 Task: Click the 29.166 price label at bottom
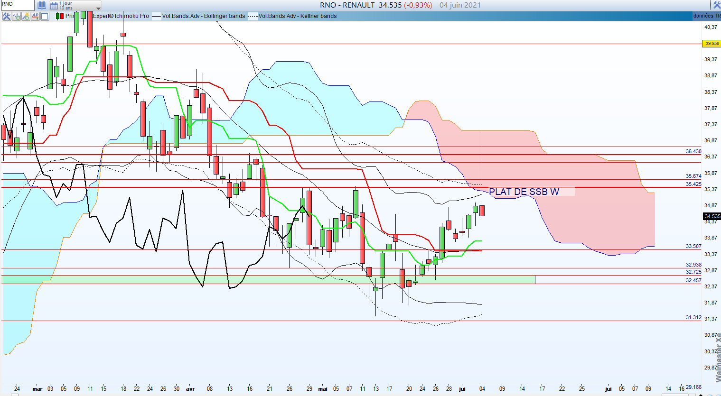pyautogui.click(x=693, y=387)
